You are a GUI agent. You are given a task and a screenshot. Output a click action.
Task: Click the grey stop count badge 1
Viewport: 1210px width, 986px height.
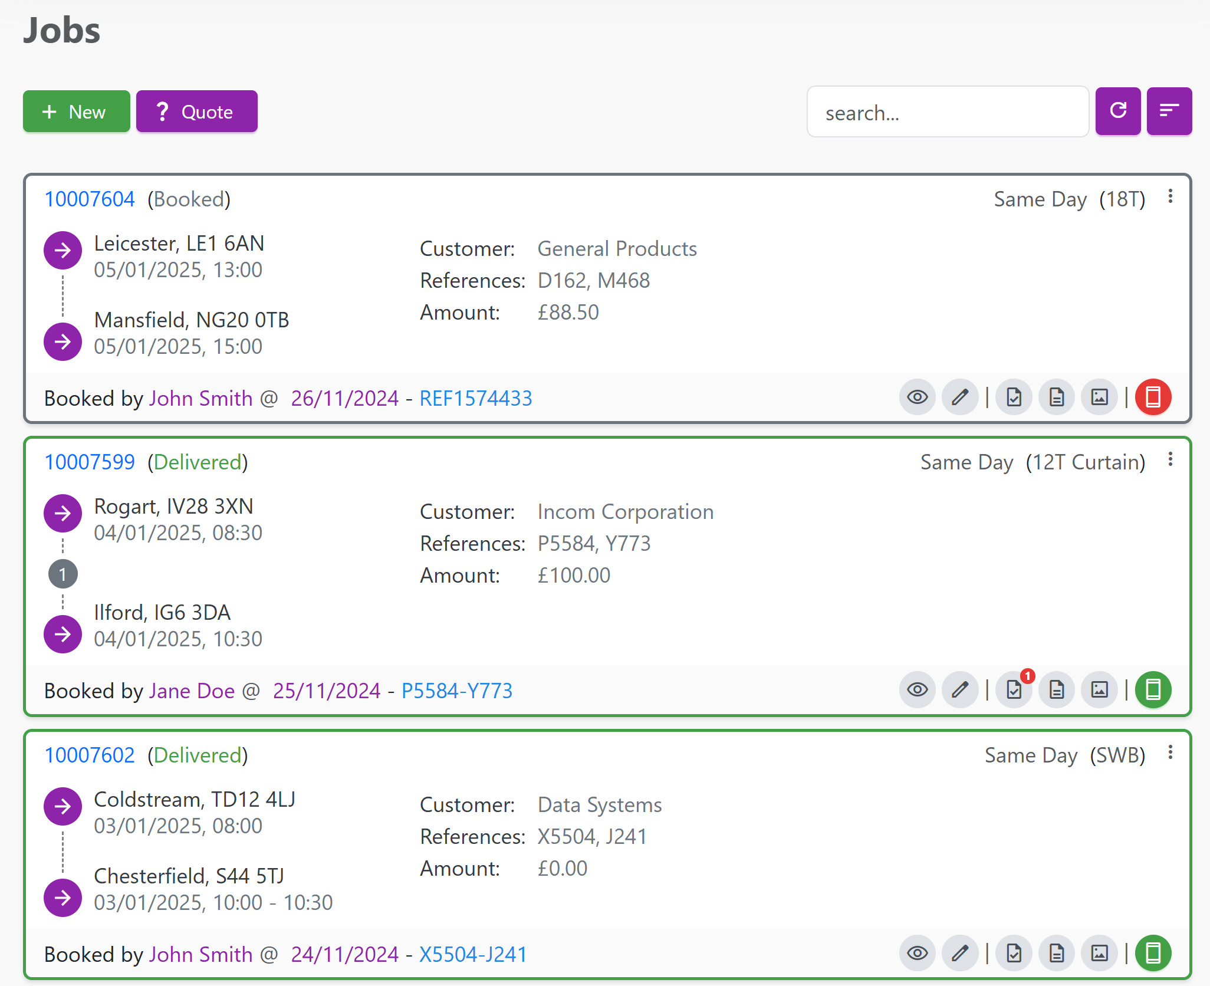tap(63, 574)
